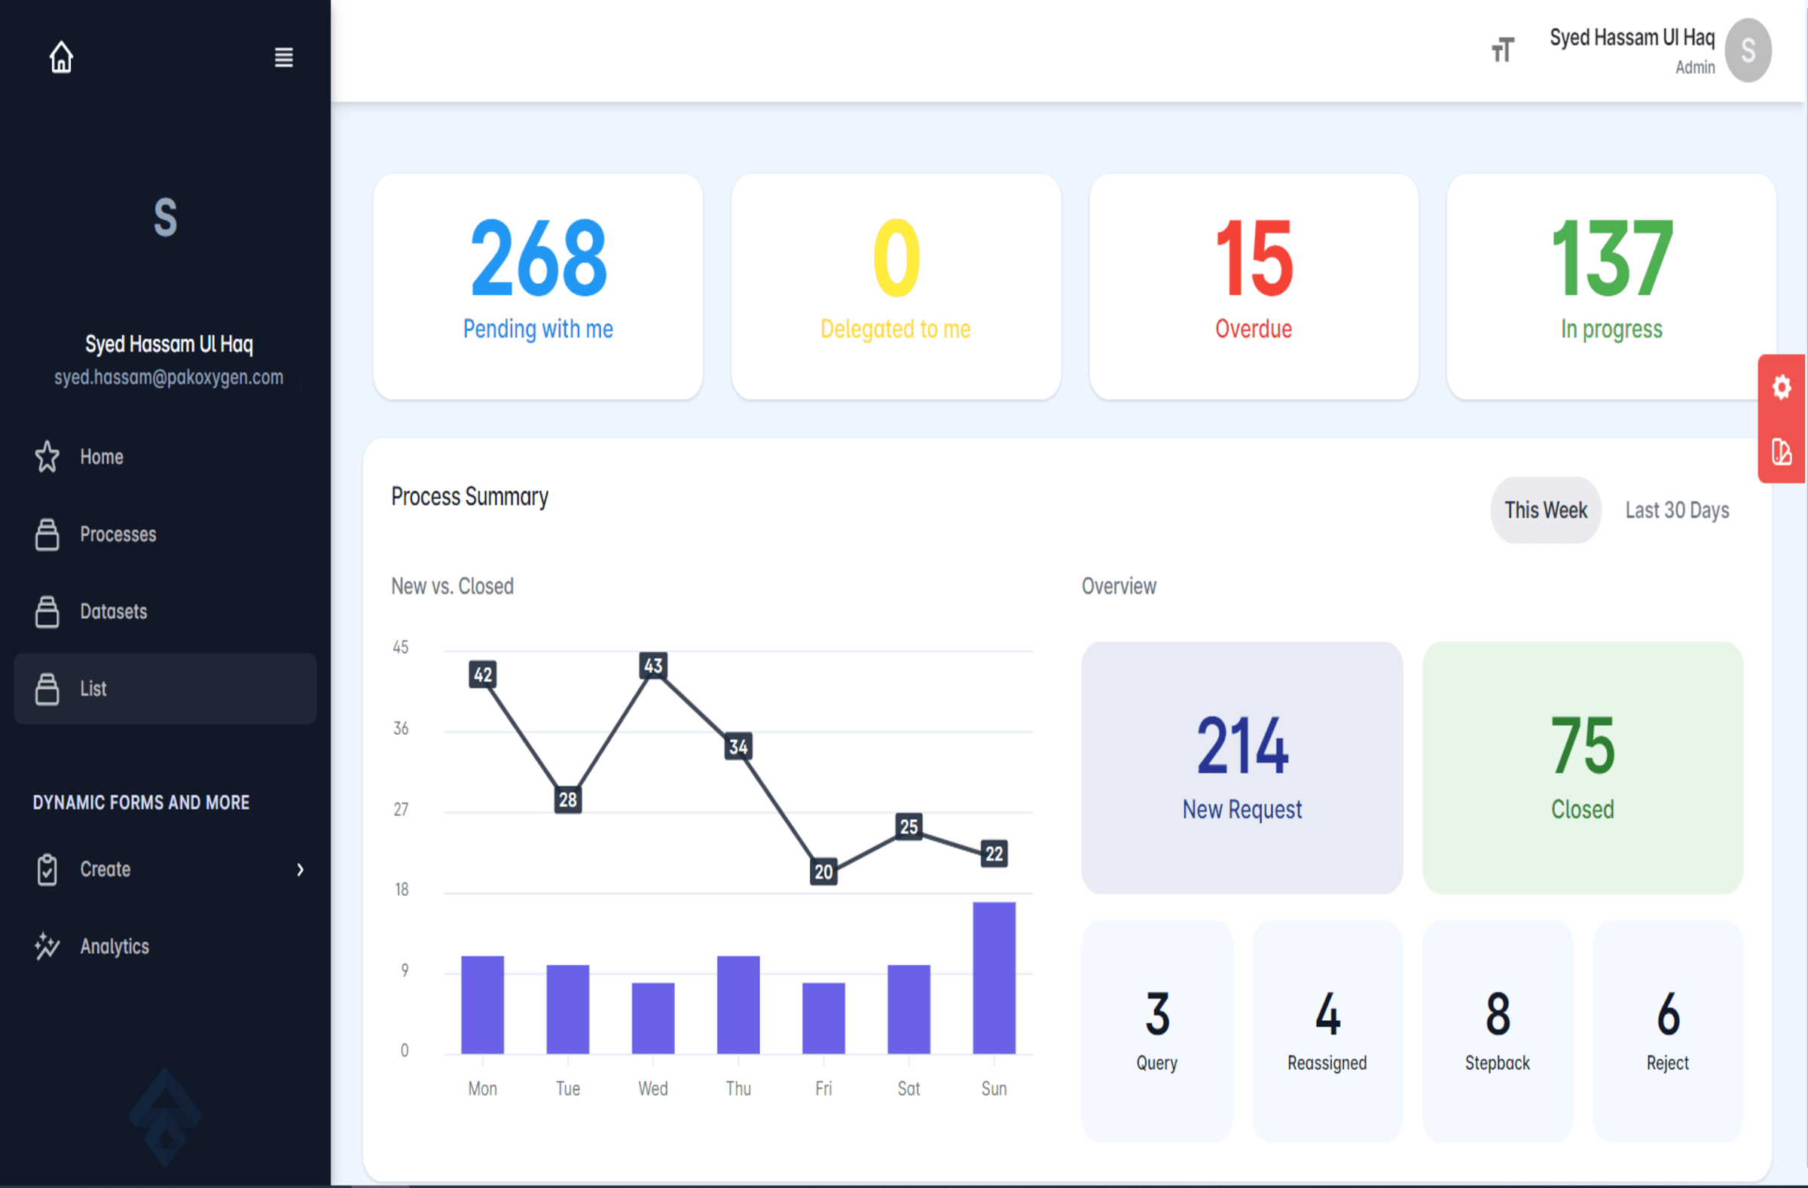Click the icon next to Processes

point(47,534)
